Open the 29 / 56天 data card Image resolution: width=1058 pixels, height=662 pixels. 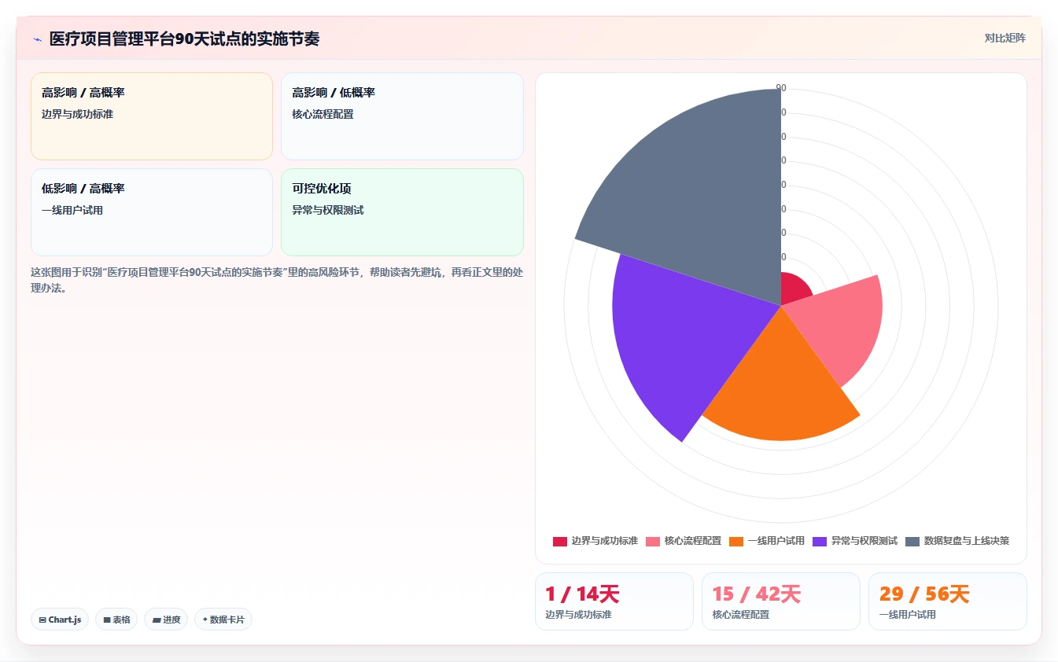tap(948, 601)
